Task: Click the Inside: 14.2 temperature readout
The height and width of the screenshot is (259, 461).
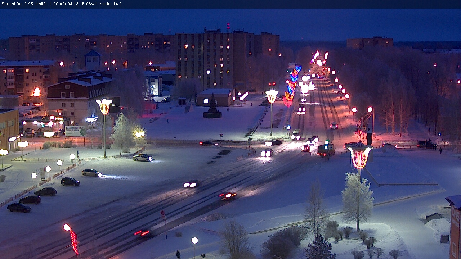Action: click(110, 4)
